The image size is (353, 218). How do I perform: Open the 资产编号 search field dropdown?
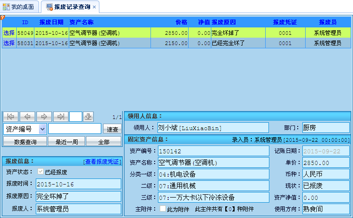click(x=43, y=129)
